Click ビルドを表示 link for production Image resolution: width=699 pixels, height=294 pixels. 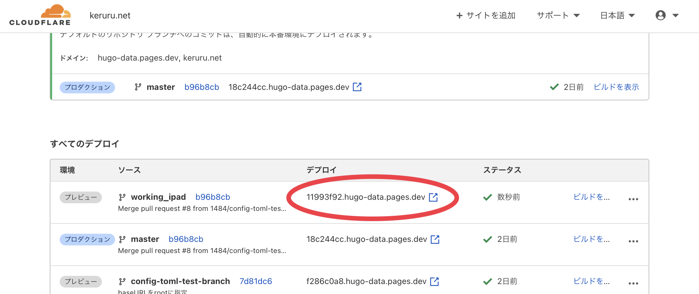(x=616, y=87)
